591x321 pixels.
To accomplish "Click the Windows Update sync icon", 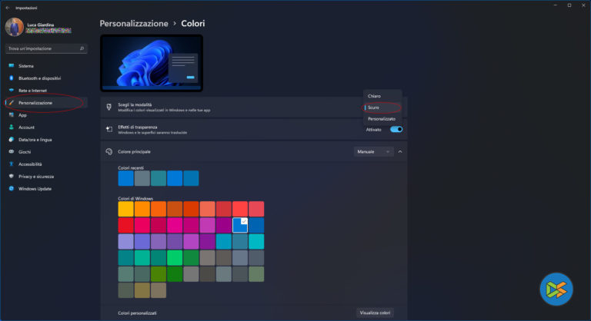I will (x=12, y=189).
